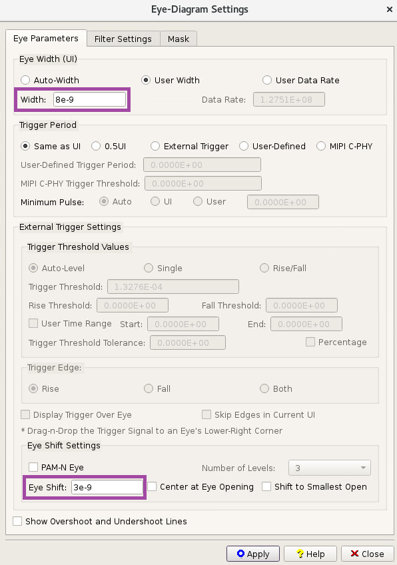Click the Trigger Threshold field

point(173,286)
